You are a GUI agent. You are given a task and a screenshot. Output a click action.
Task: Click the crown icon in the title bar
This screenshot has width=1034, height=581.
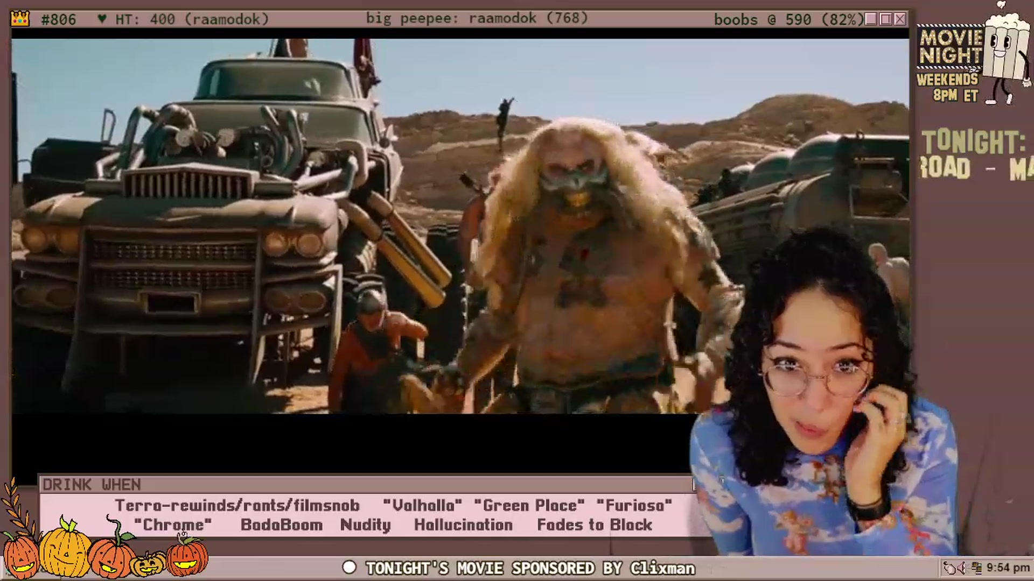pyautogui.click(x=20, y=19)
